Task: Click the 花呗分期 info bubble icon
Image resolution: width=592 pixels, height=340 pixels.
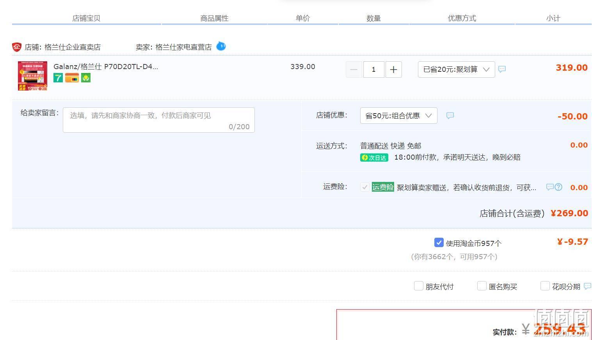Action: click(587, 287)
